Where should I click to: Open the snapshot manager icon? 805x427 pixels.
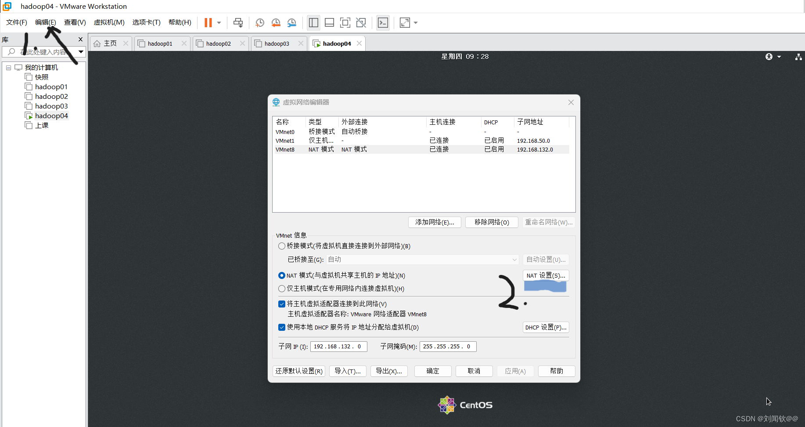(292, 22)
